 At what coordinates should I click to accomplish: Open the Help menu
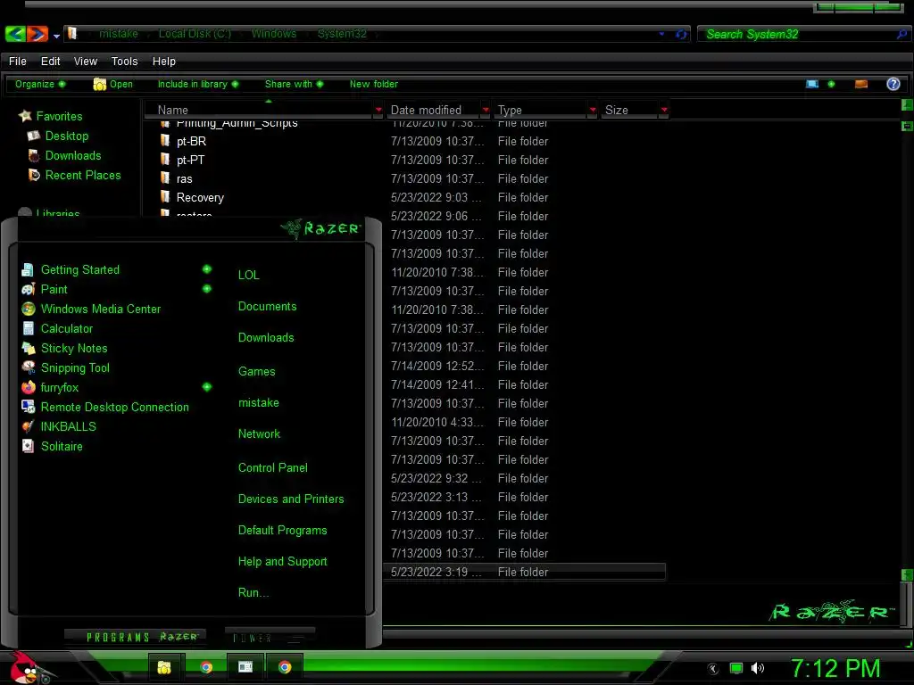pos(164,62)
